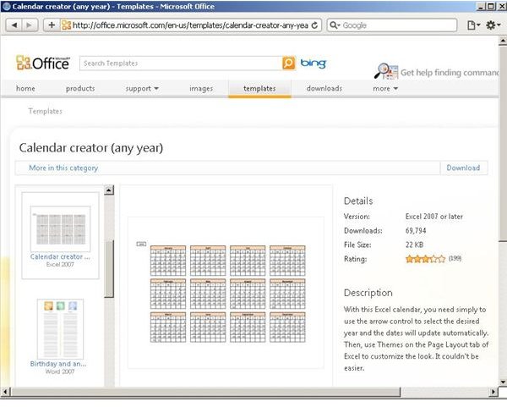Screen dimensions: 507x407
Task: Click the horizontal scroll-left arrow
Action: click(5, 392)
